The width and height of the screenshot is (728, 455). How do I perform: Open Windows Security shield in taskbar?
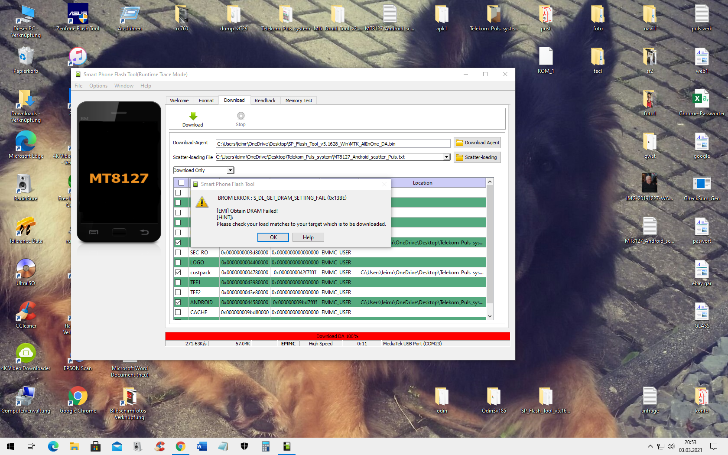[x=244, y=446]
